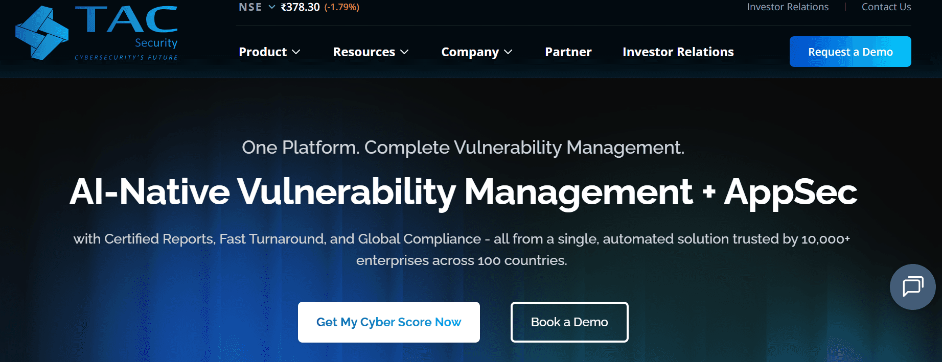The width and height of the screenshot is (942, 362).
Task: Expand the Company menu chevron
Action: pos(508,52)
